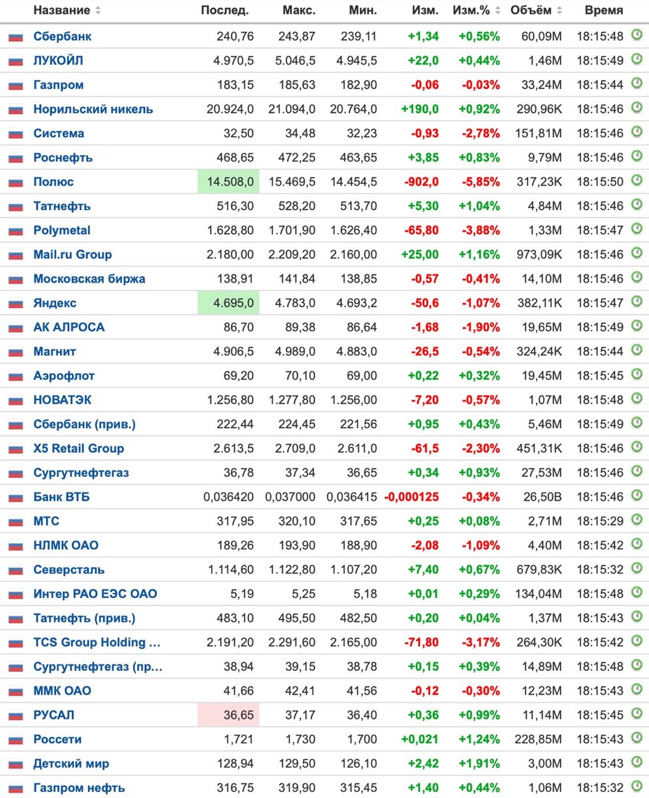Click the Russian flag next to Интер РАО ЕЭС ОАО
649x798 pixels.
[x=15, y=595]
